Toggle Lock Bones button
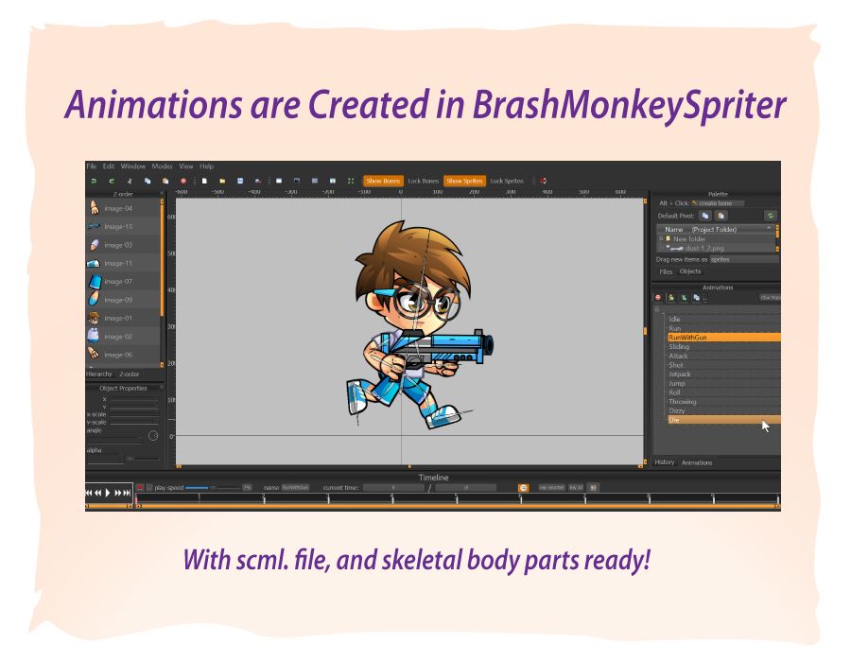This screenshot has width=851, height=662. [x=424, y=182]
